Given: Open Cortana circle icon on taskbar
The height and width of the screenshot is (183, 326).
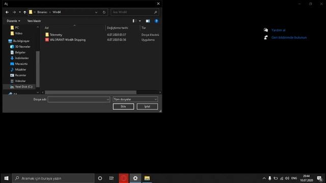Looking at the screenshot, I should 100,178.
